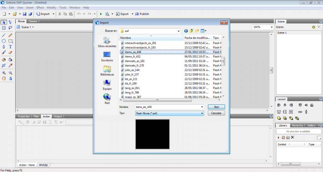Go up one folder level in dialog
323x172 pixels.
191,31
